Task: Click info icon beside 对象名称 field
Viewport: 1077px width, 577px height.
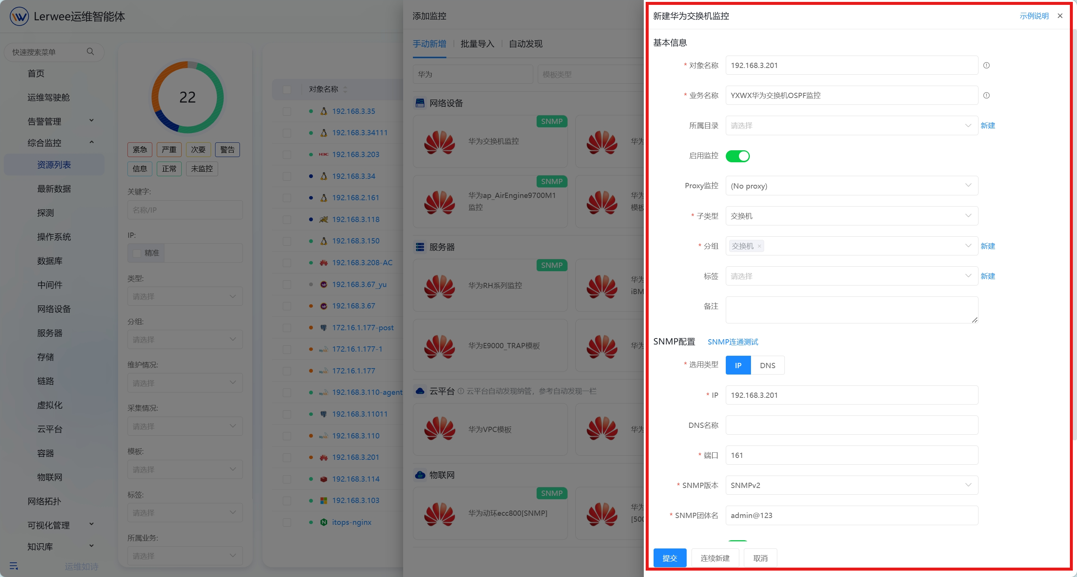Action: [x=986, y=65]
